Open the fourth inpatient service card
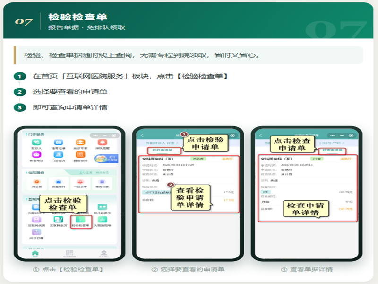 [102, 184]
